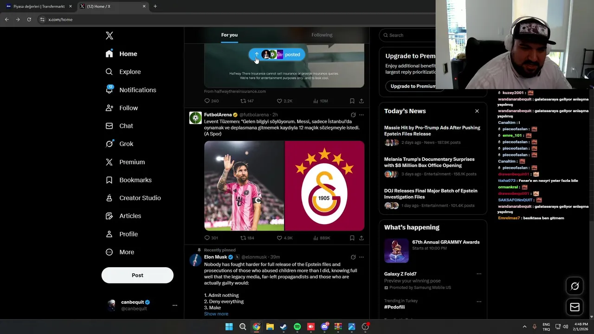Click the X logo in the sidebar
This screenshot has width=594, height=334.
[x=109, y=36]
